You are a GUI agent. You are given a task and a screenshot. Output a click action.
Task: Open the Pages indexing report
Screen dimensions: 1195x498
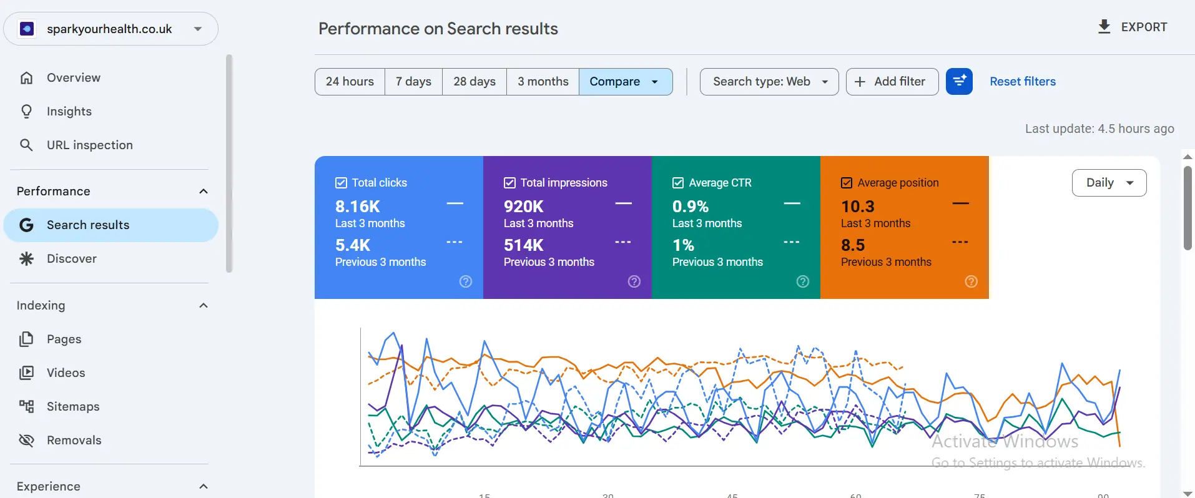point(111,339)
